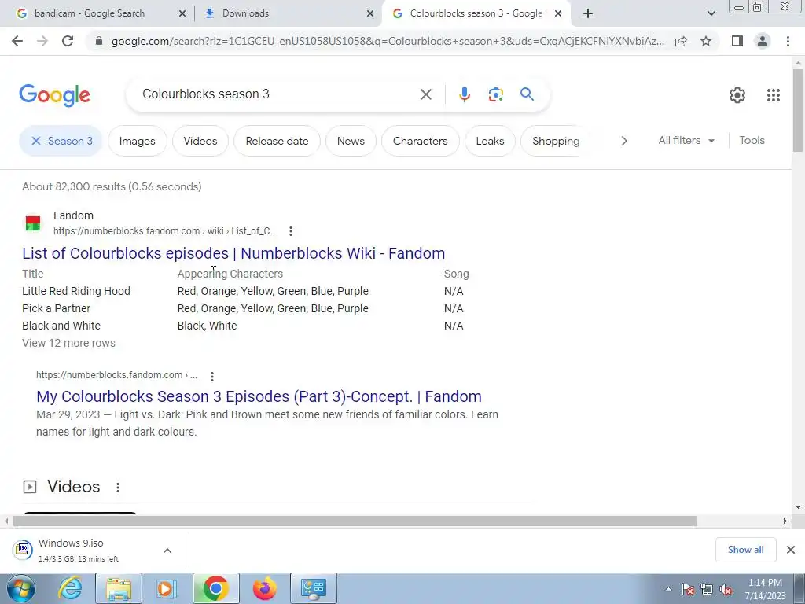805x604 pixels.
Task: Open the taskbar clock showing 1:14 PM
Action: click(x=766, y=589)
